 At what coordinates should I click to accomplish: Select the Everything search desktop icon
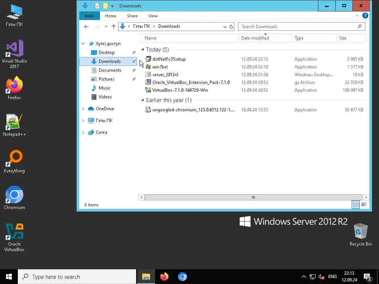[14, 161]
